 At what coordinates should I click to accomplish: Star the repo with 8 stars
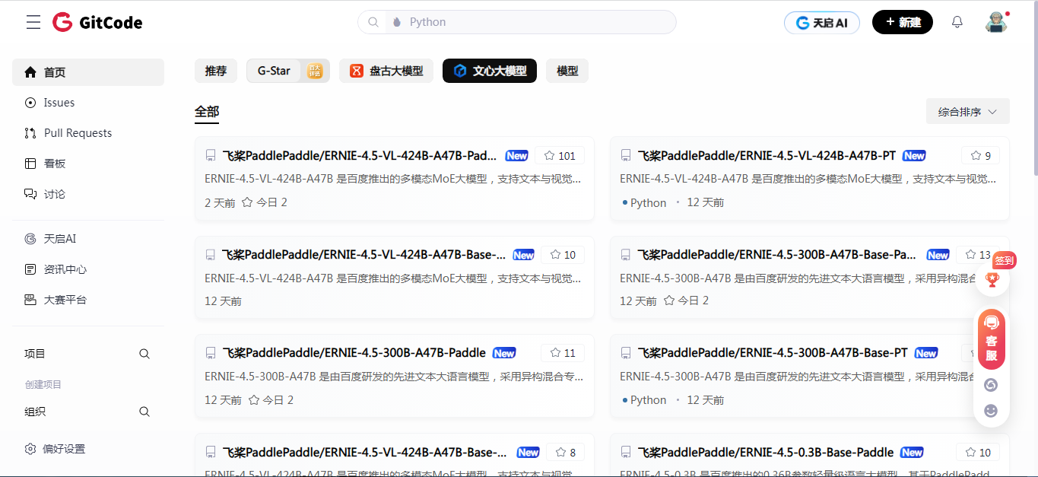pos(566,452)
